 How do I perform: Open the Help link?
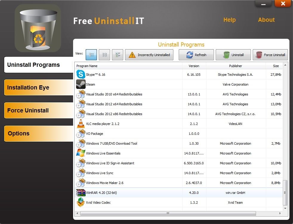pyautogui.click(x=229, y=20)
